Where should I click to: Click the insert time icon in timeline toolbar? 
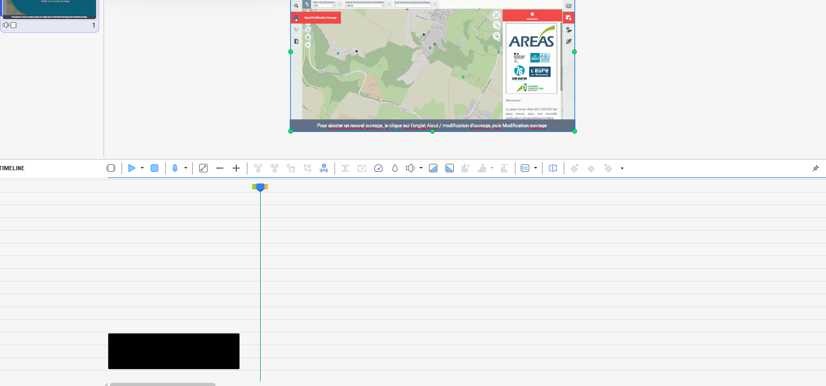pyautogui.click(x=324, y=168)
